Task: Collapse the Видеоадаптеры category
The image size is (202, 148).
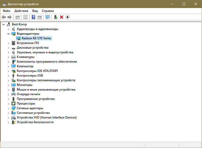Action: click(9, 34)
